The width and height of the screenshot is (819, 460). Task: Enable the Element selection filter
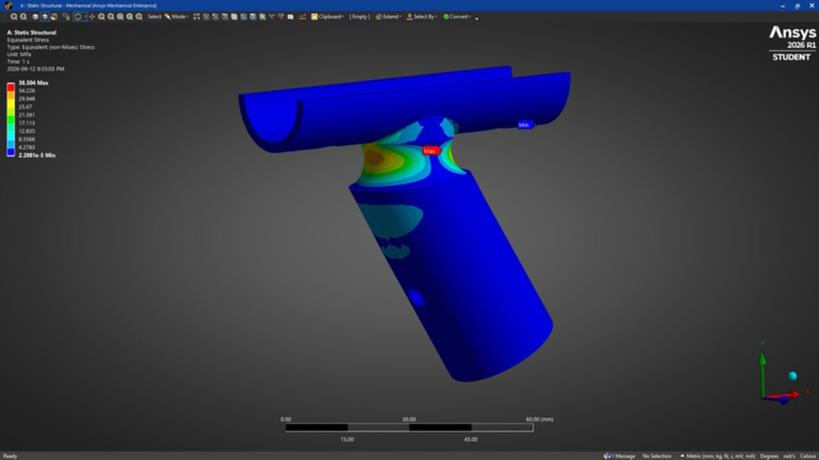[262, 17]
